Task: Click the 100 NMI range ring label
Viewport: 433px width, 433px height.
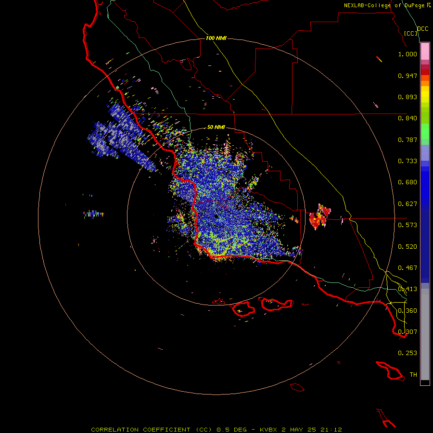Action: [216, 38]
